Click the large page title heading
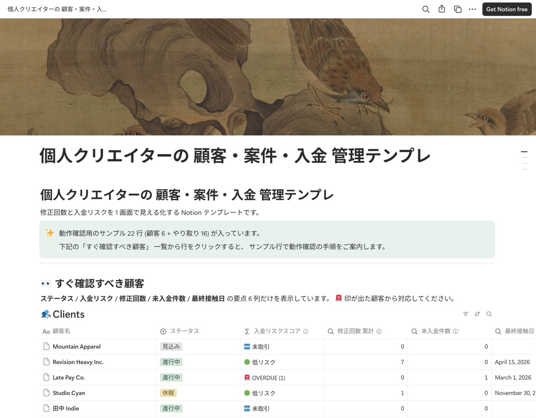 click(235, 156)
